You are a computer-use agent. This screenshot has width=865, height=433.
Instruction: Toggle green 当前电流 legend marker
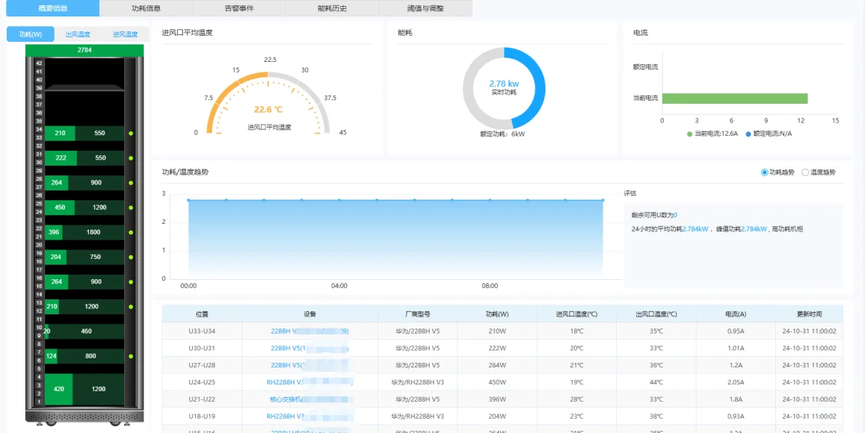click(x=689, y=134)
